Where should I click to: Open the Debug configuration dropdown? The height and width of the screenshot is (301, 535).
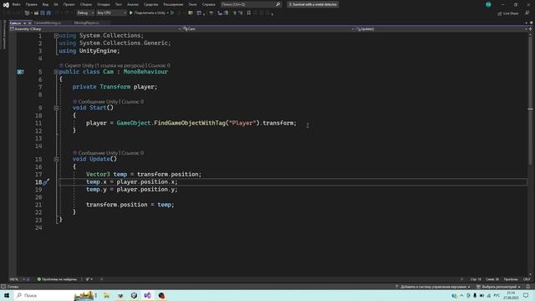85,13
